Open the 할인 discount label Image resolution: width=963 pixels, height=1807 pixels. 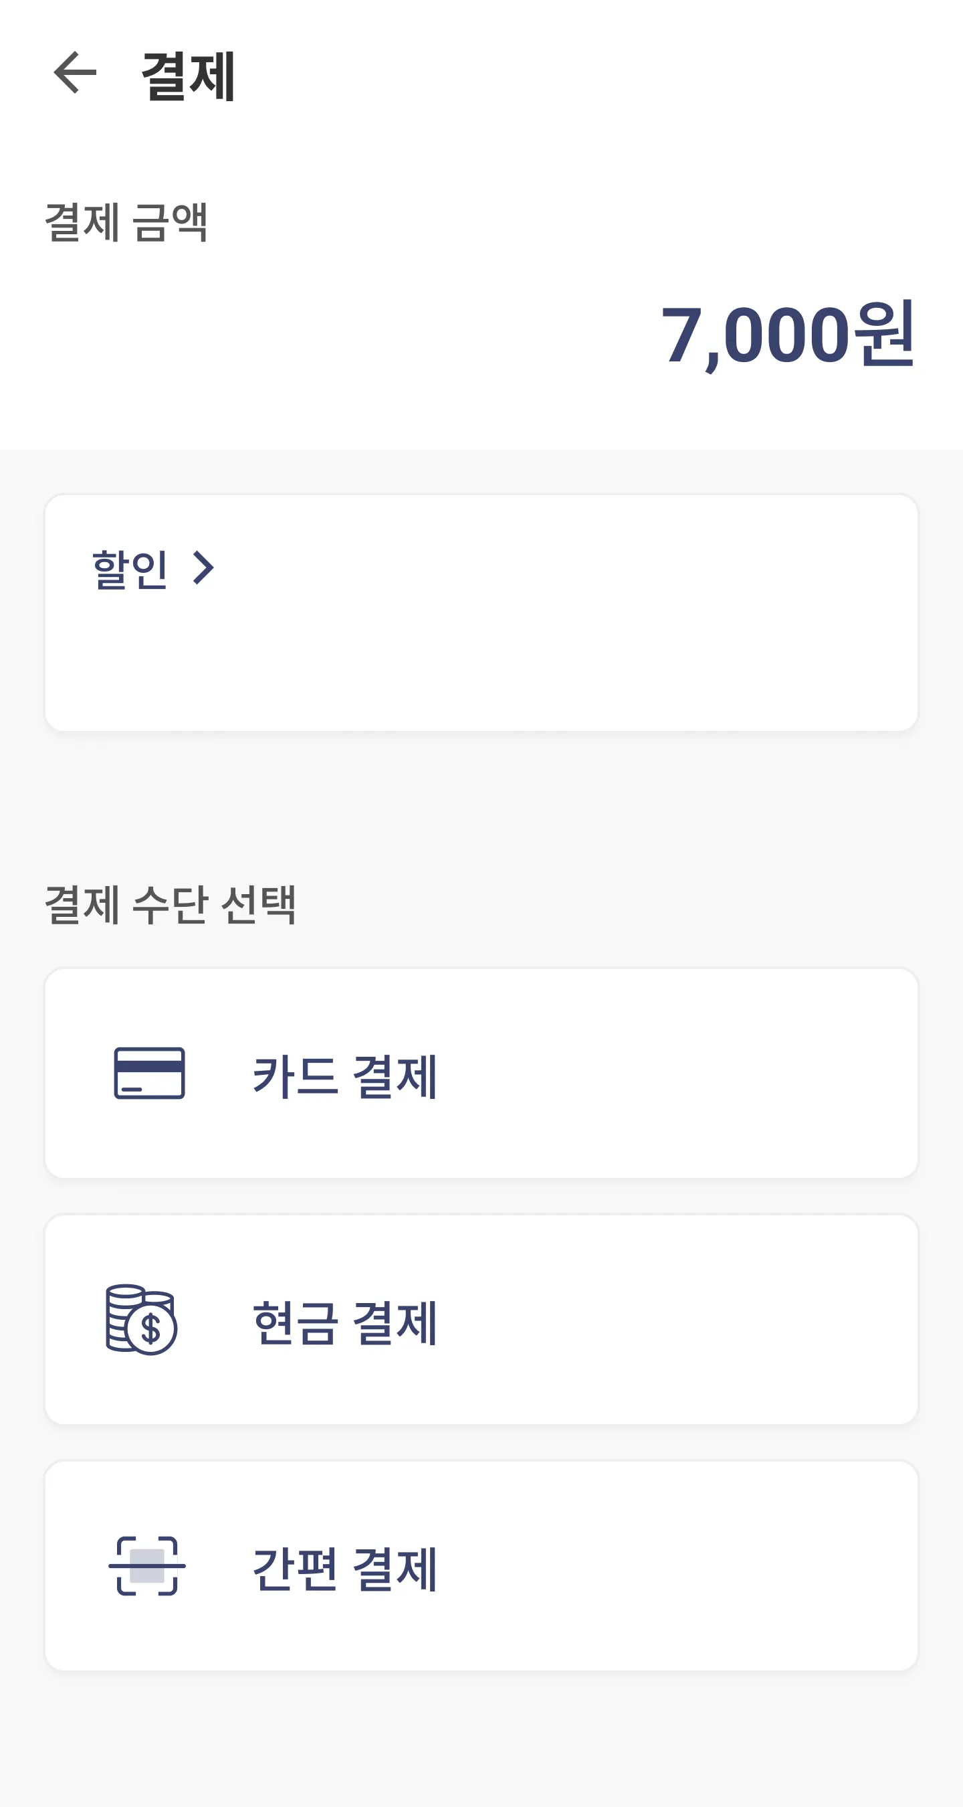coord(130,568)
